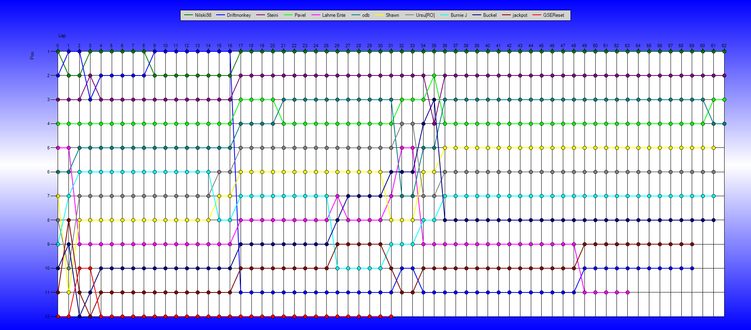Select the Nilski98 legend entry

(x=198, y=15)
